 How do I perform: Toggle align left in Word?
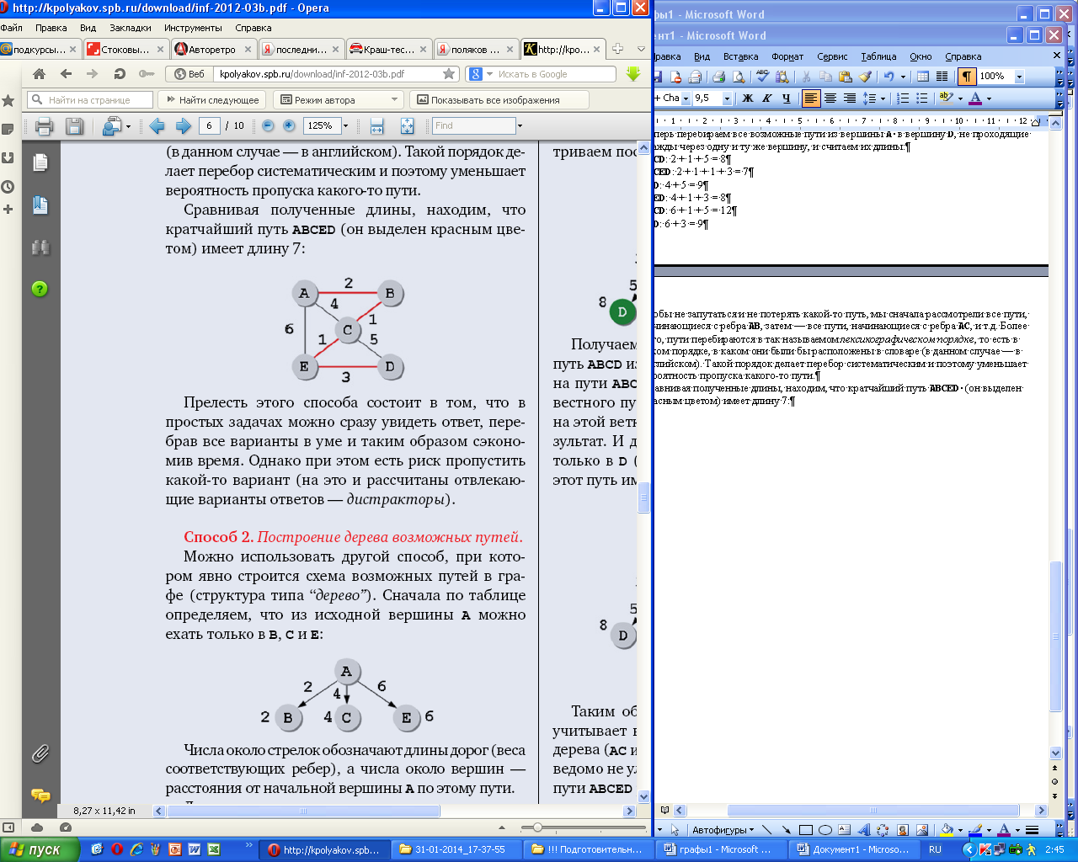811,98
